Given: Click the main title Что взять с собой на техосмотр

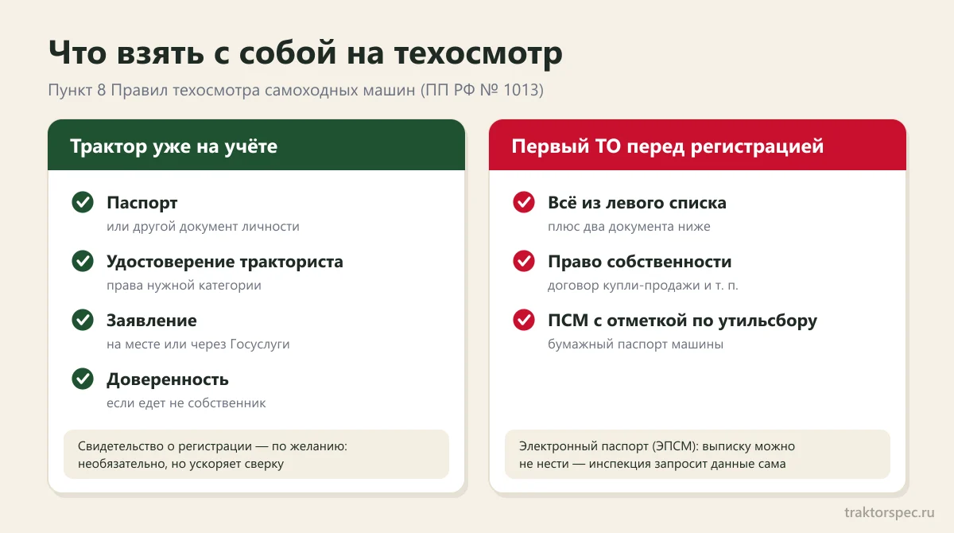Looking at the screenshot, I should (305, 53).
